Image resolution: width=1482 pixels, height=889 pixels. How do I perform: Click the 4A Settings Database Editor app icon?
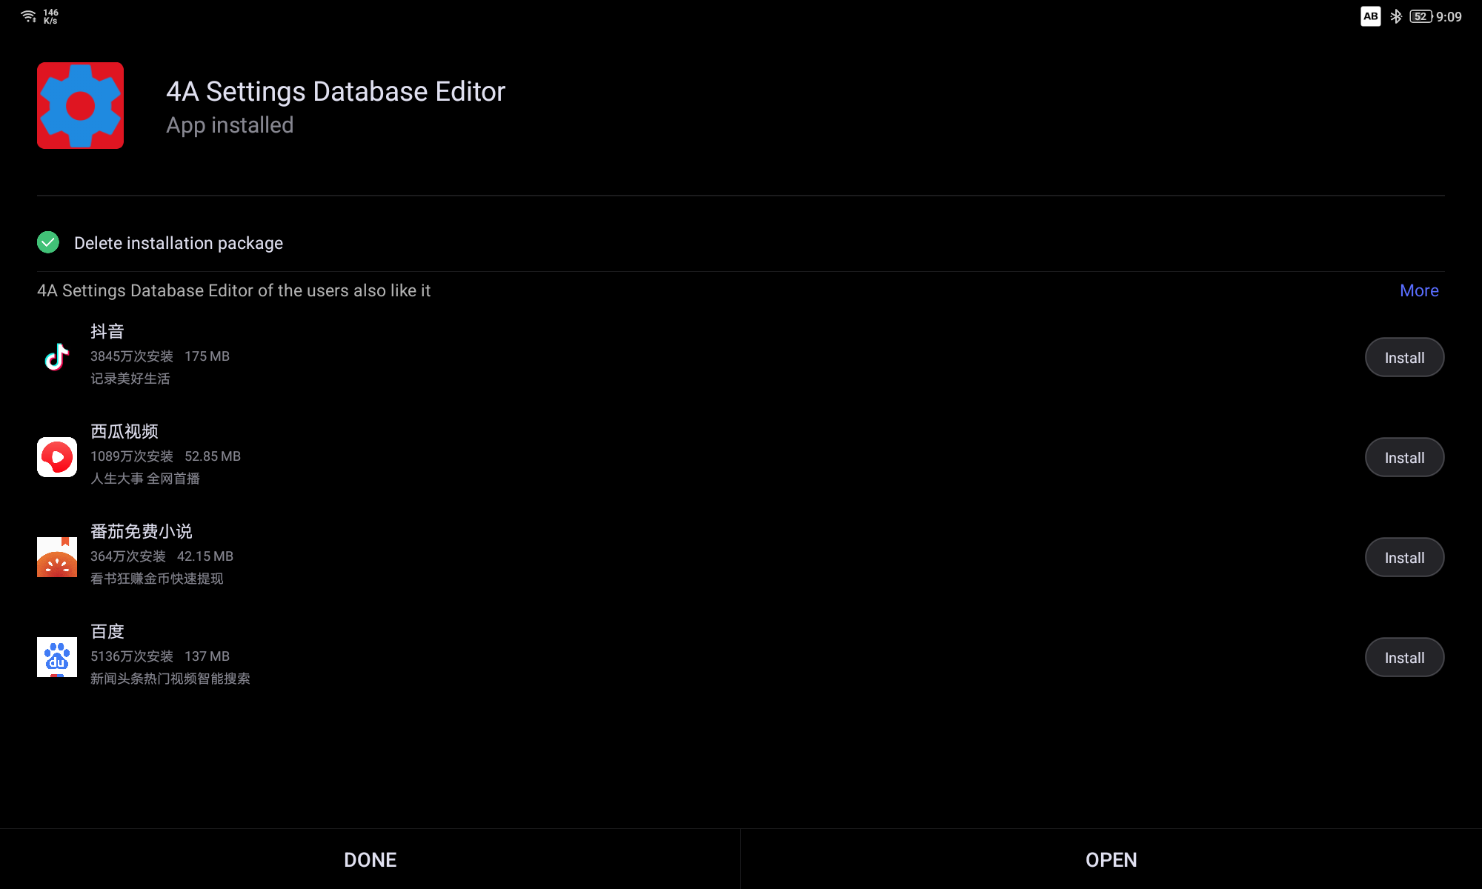coord(80,105)
